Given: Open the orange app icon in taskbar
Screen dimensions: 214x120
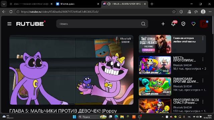Looking at the screenshot, I should [134, 117].
